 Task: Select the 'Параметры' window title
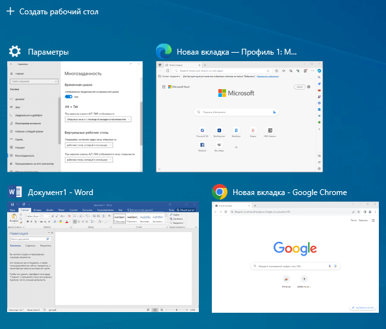click(48, 52)
